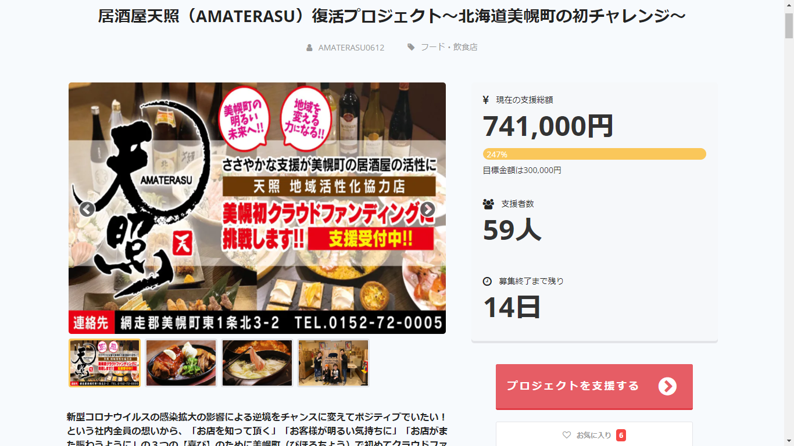The image size is (794, 446).
Task: Click the supporters group icon near 支援者数
Action: (x=488, y=204)
